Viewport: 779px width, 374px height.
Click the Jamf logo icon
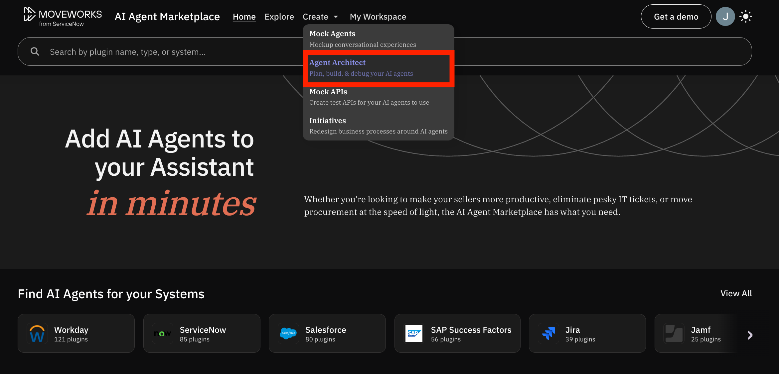(x=674, y=333)
